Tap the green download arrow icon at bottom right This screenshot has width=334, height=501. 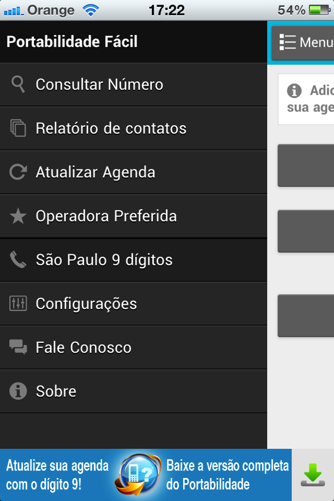pos(313,473)
